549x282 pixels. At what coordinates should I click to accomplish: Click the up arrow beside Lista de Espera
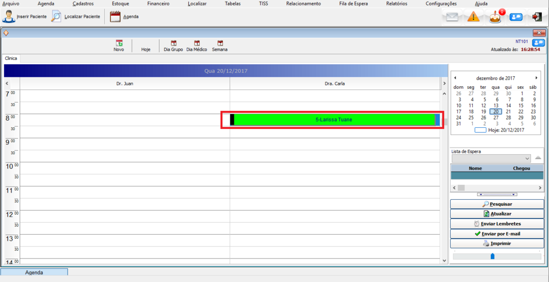tap(538, 158)
